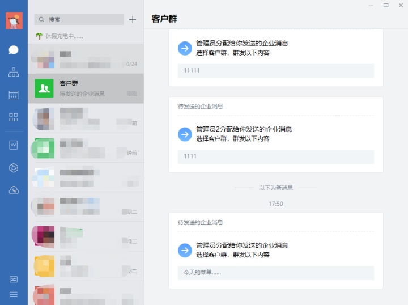Click the green group icon of 客户群
Screen dimensions: 408x305
pos(44,88)
